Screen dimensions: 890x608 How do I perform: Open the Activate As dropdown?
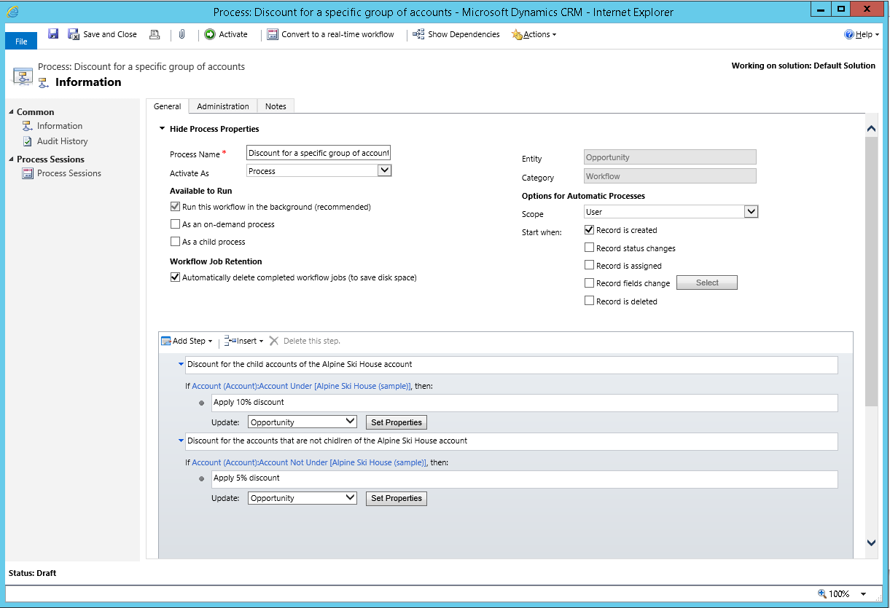[385, 170]
